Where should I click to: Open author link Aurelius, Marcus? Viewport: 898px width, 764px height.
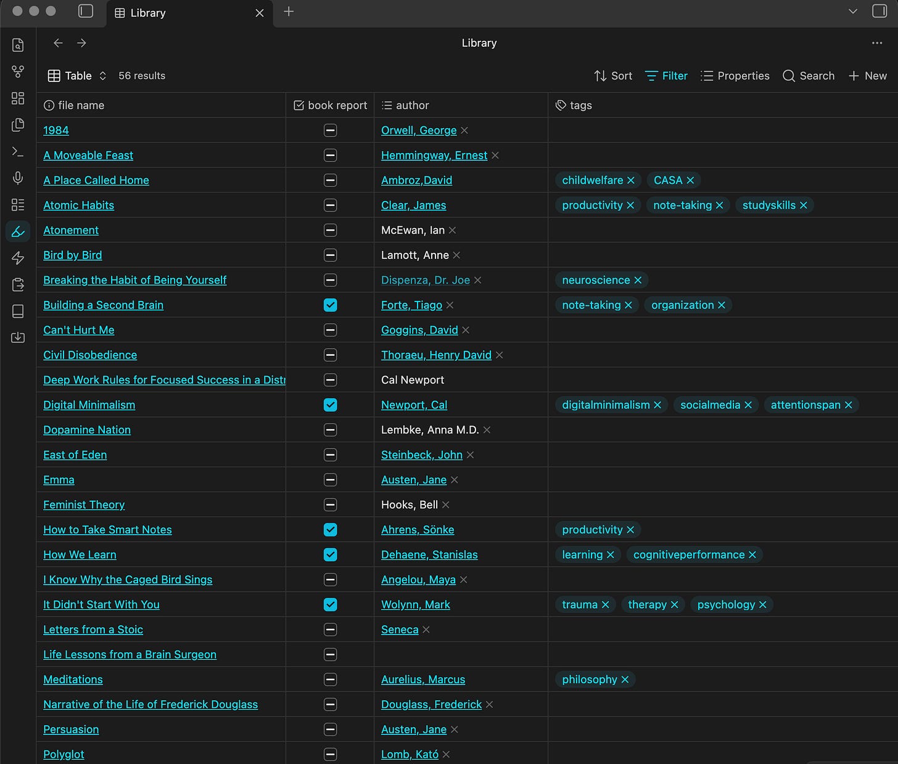tap(423, 680)
